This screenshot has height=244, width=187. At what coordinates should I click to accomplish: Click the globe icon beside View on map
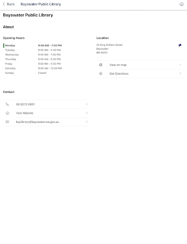(x=101, y=65)
